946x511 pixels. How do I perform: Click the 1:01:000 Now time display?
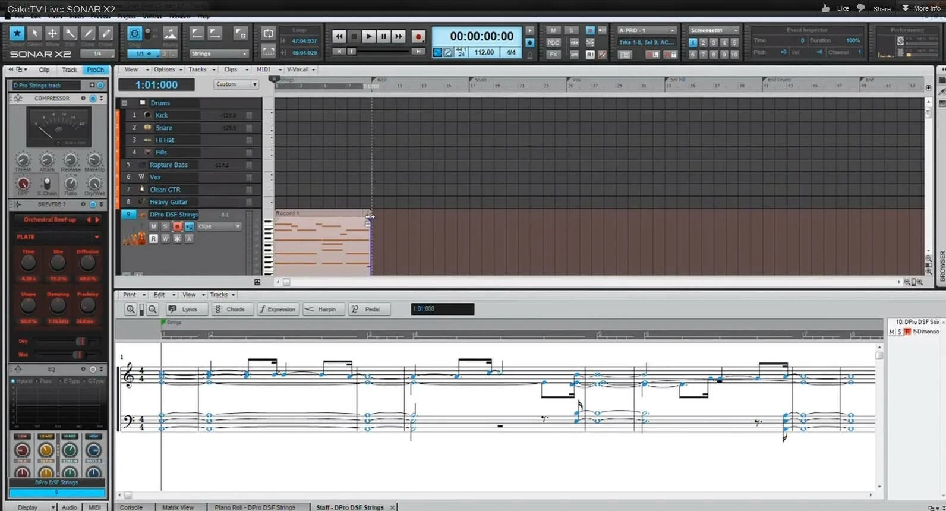click(x=156, y=85)
